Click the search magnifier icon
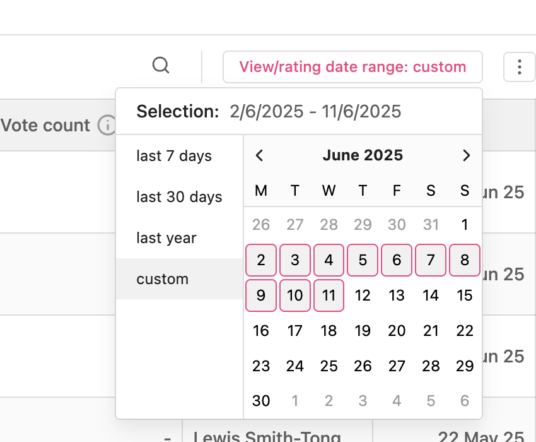This screenshot has width=536, height=442. click(161, 65)
